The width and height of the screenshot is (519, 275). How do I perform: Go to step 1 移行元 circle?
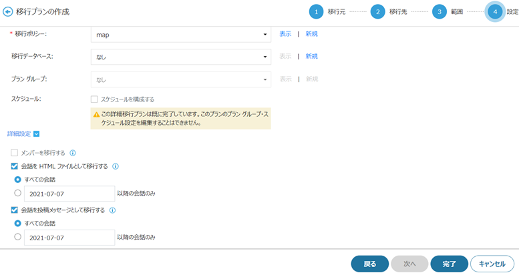pos(316,12)
